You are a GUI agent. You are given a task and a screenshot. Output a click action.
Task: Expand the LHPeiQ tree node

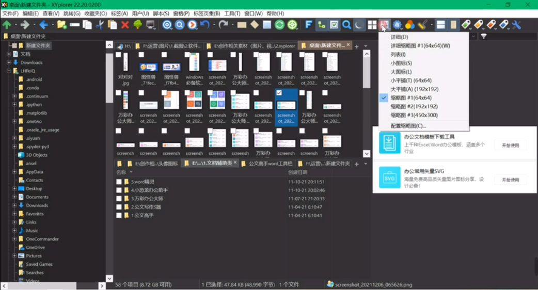point(9,71)
